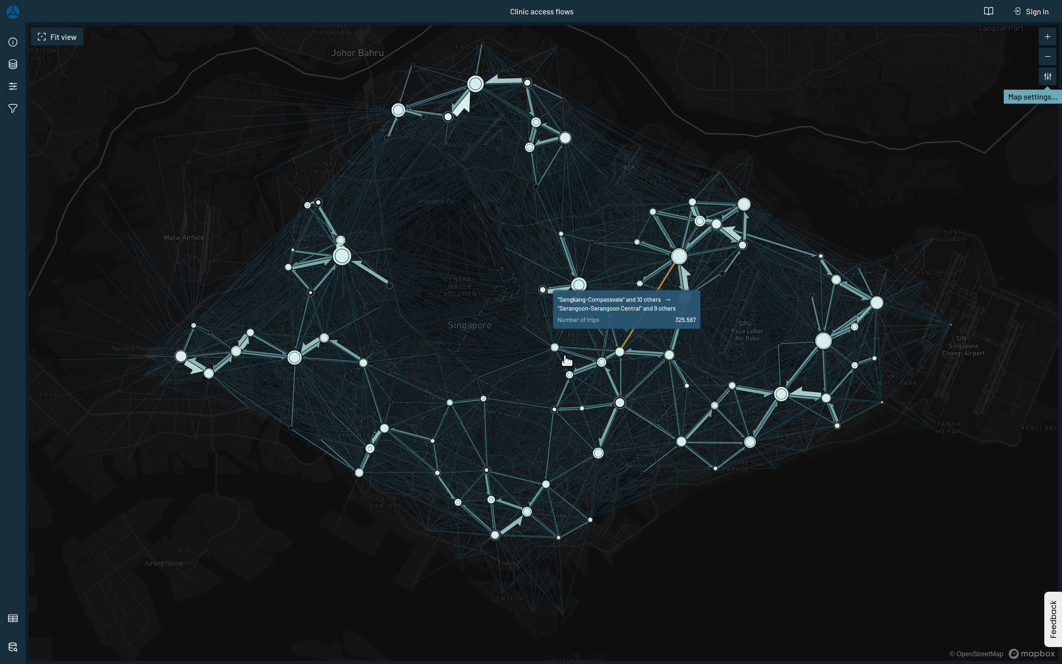Screen dimensions: 1062x664
Task: Open the documentation (book icon)
Action: tap(989, 11)
